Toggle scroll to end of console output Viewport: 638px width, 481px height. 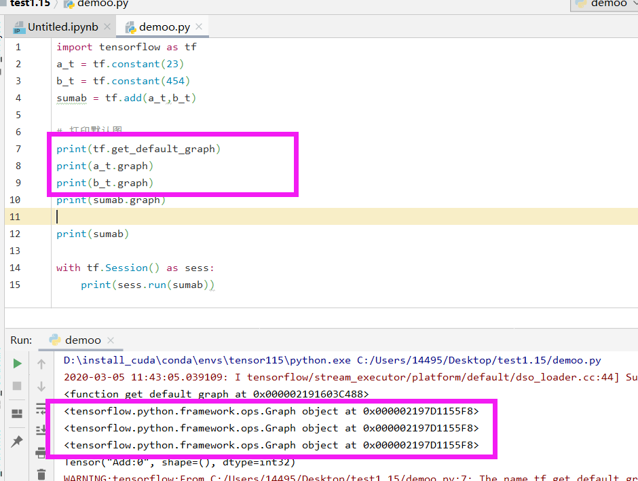(x=41, y=429)
